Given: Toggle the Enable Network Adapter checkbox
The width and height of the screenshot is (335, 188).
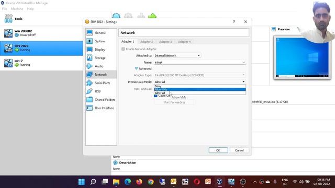Looking at the screenshot, I should (x=123, y=49).
